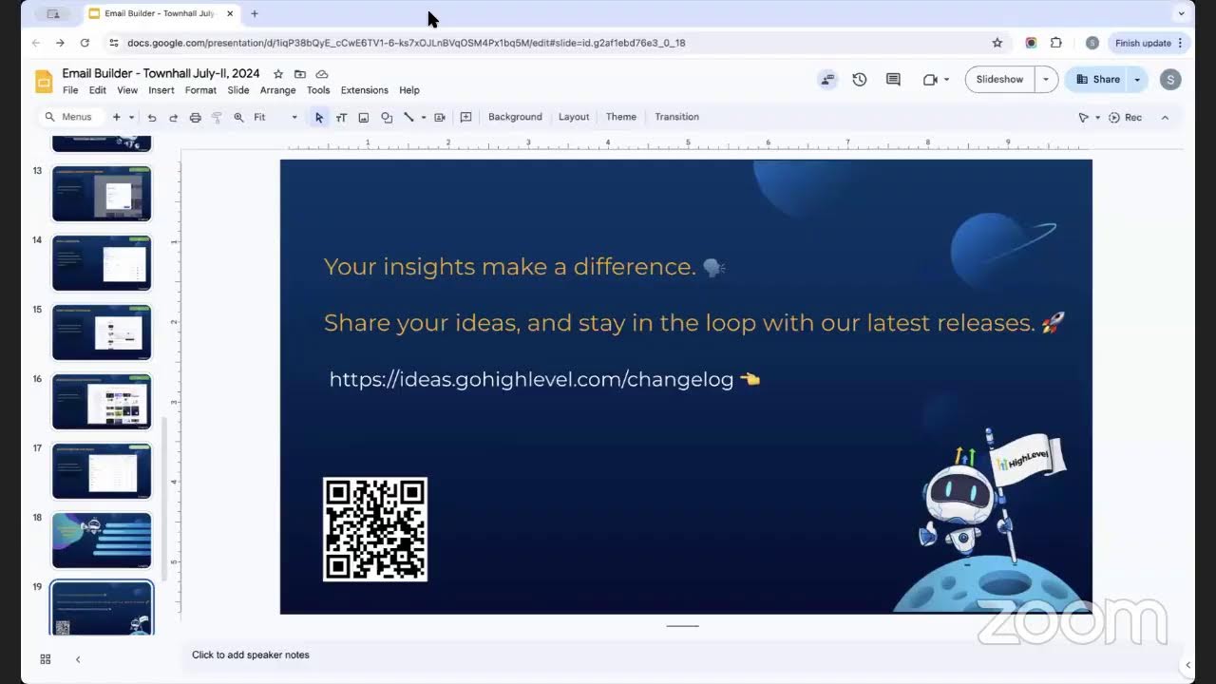Select slide 18 thumbnail
1216x684 pixels.
[102, 541]
